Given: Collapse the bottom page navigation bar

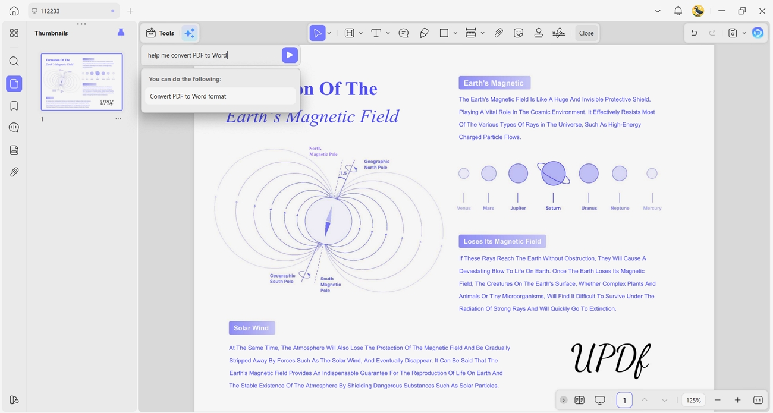Looking at the screenshot, I should [x=564, y=401].
